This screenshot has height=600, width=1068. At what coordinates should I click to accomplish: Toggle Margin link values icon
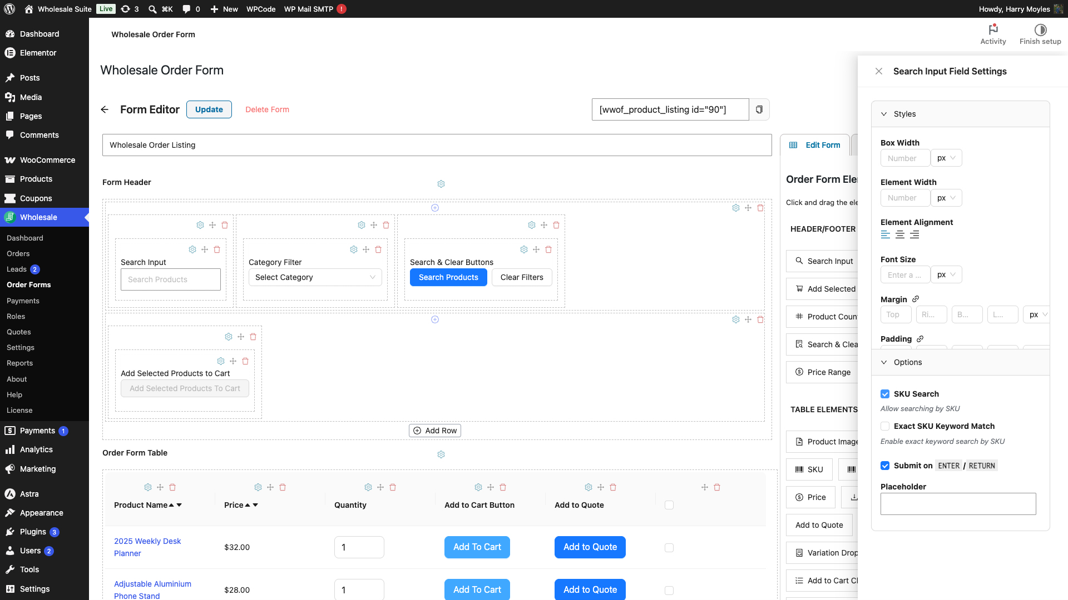916,299
